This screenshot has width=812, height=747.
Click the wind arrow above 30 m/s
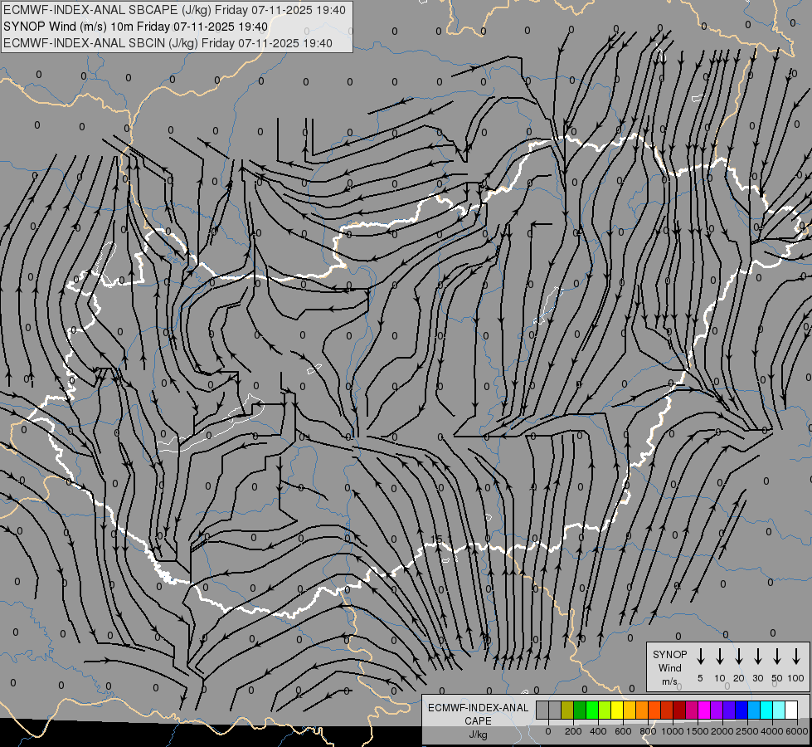tap(758, 657)
